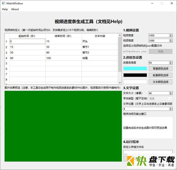Click the MainWindow app icon

4,3
